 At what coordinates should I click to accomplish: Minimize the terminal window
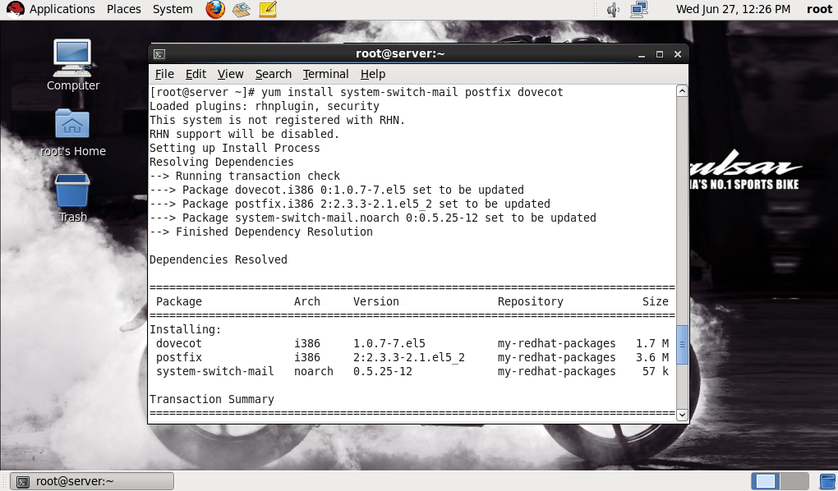(x=642, y=54)
